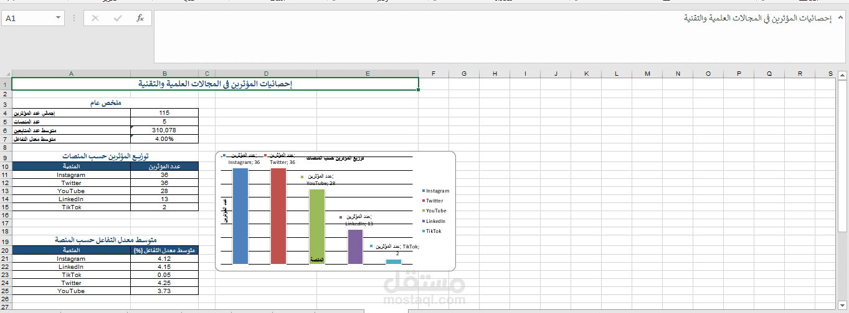Select the red Twitter bar in chart

click(278, 216)
